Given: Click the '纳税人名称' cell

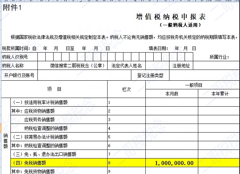Looking at the screenshot, I should 19,66.
